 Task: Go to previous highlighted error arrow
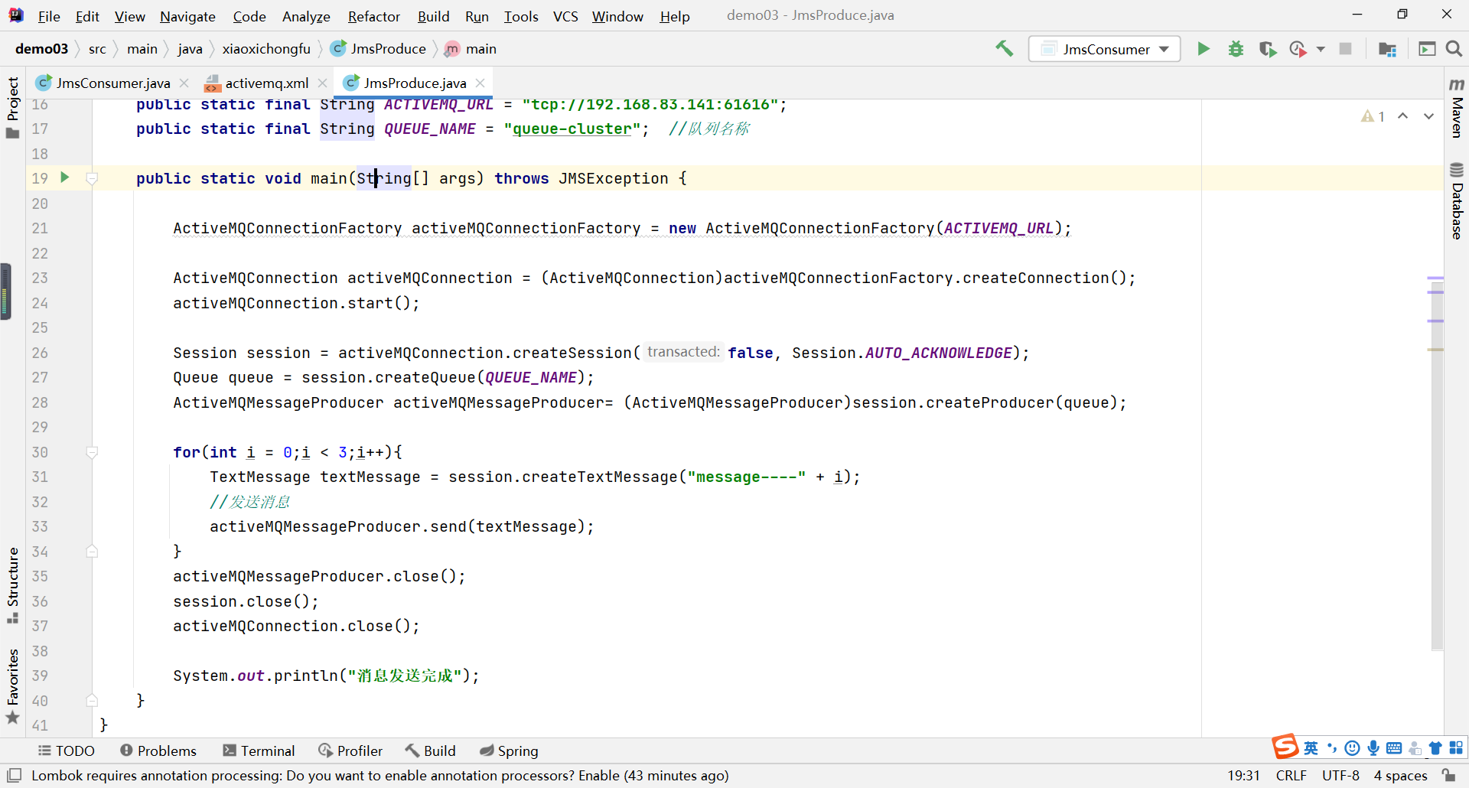pos(1403,116)
